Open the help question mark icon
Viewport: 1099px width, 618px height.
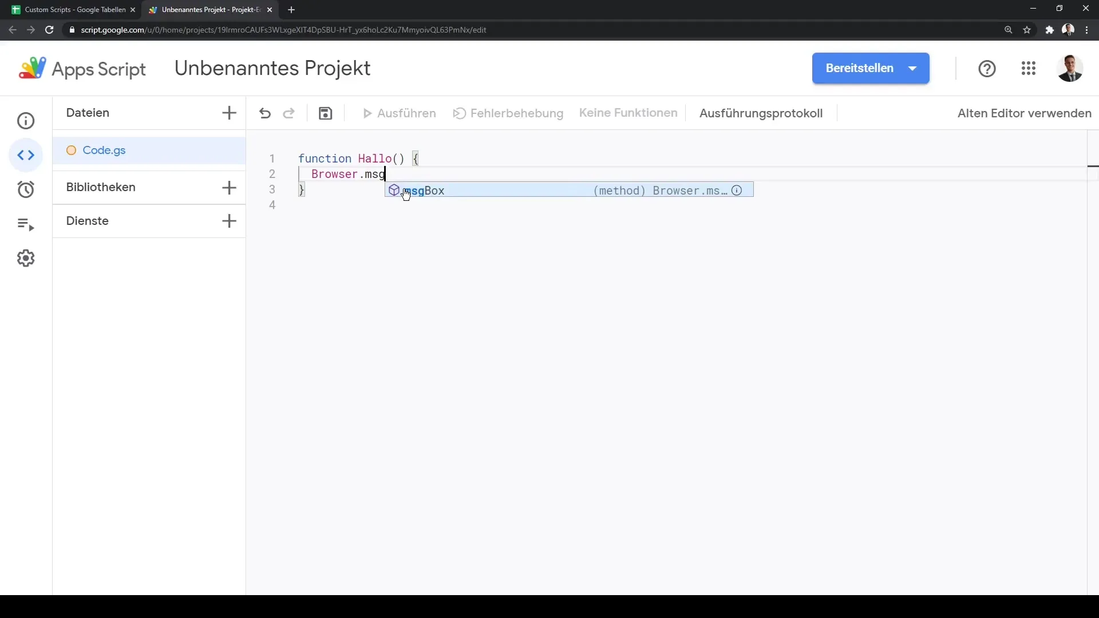click(987, 69)
